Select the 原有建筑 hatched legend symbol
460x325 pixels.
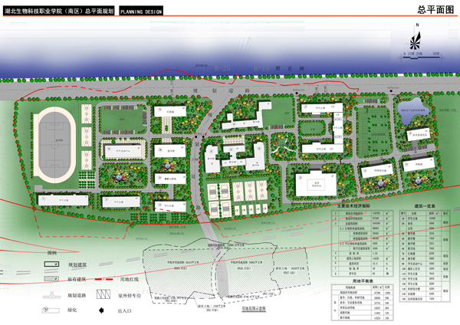tap(51, 280)
